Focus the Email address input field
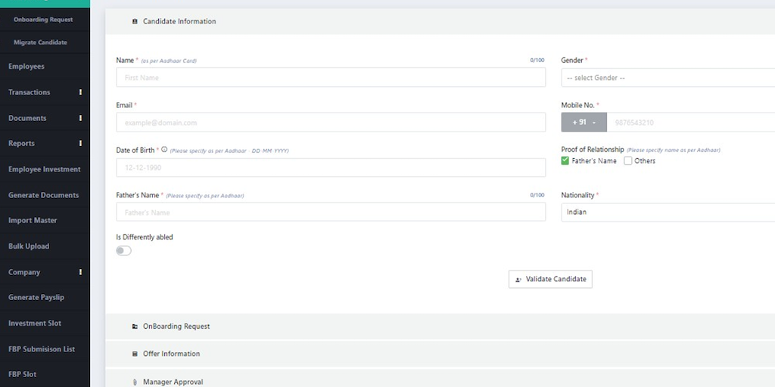775x387 pixels. 330,122
